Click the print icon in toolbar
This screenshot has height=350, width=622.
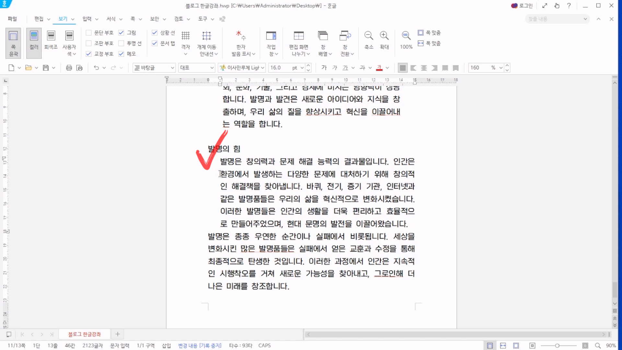click(69, 68)
